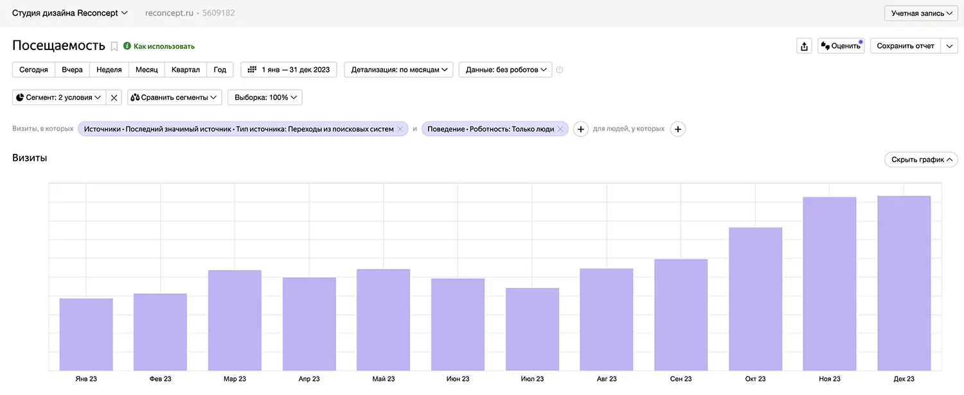Click the bookmark icon next to Посещаемость

pyautogui.click(x=114, y=46)
